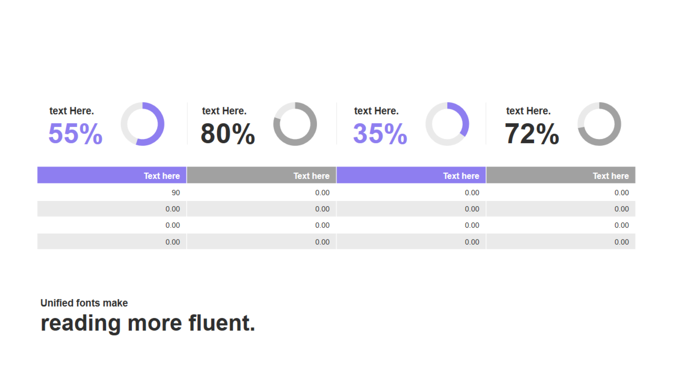
Task: Select the 55% purple donut chart
Action: [x=143, y=124]
